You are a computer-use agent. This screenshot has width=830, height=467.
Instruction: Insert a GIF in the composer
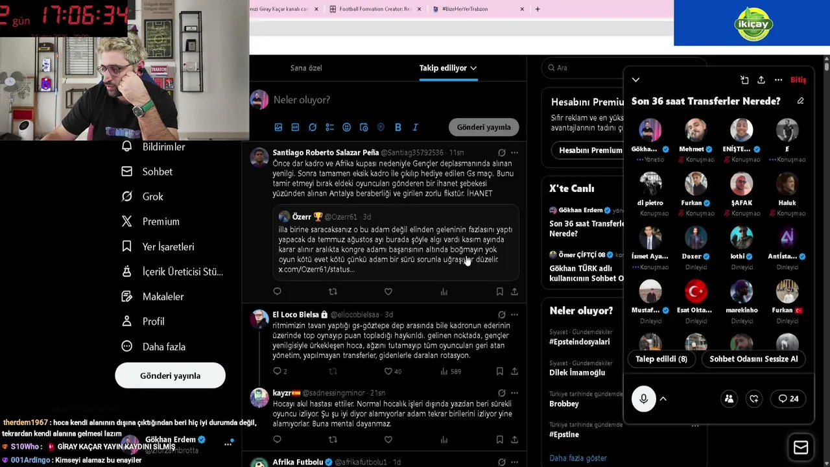coord(295,127)
